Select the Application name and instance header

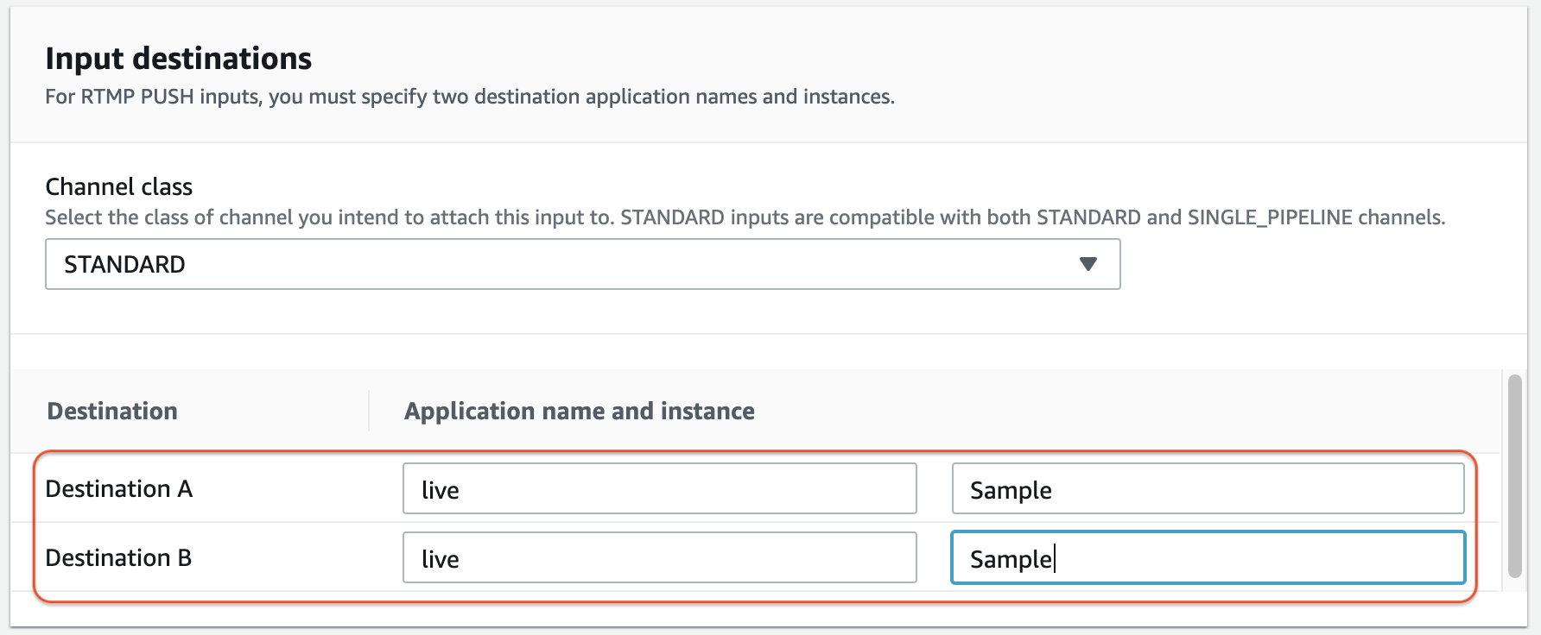point(579,412)
